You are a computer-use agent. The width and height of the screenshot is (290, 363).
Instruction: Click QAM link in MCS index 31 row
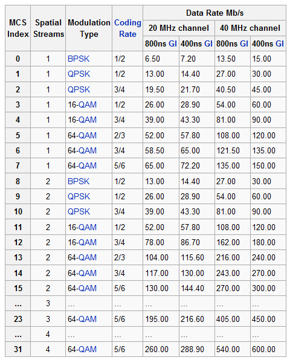pos(88,349)
